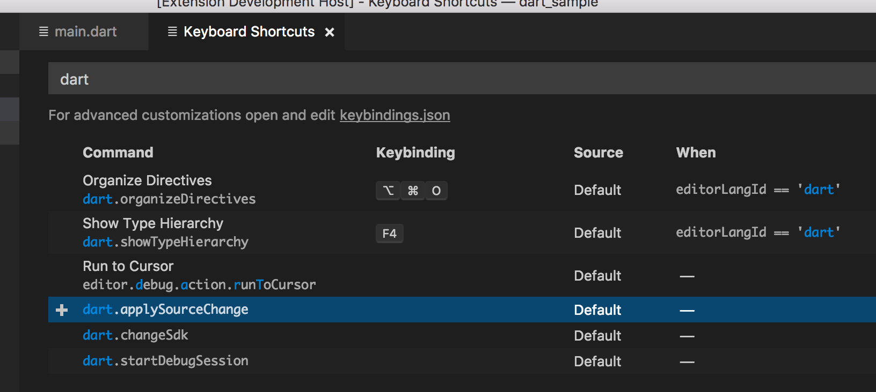Image resolution: width=876 pixels, height=392 pixels.
Task: Click the plus icon on dart.applySourceChange row
Action: point(63,310)
